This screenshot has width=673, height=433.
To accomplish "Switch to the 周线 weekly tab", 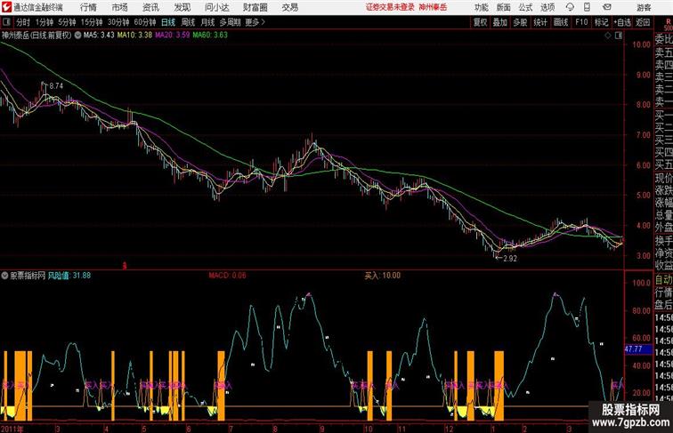I will click(x=188, y=22).
